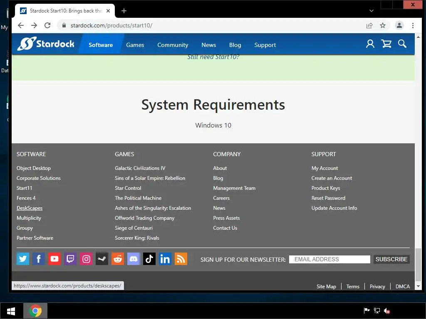Go back with the browser back arrow
Screen dimensions: 426x319
(x=21, y=25)
